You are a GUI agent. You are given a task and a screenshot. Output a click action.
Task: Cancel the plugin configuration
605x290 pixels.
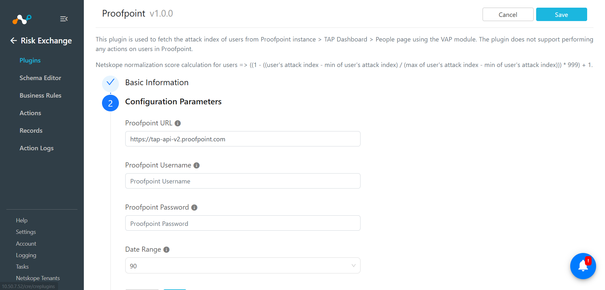pyautogui.click(x=508, y=14)
